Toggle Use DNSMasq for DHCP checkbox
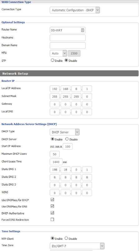Image resolution: width=139 pixels, height=251 pixels. 52,199
